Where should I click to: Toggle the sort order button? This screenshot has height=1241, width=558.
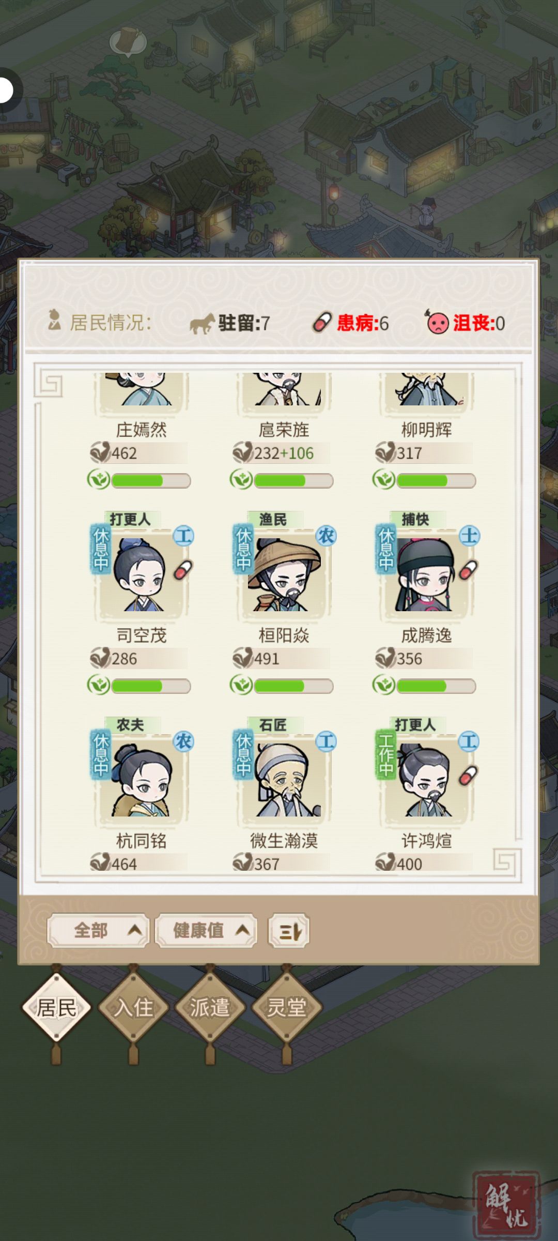289,931
